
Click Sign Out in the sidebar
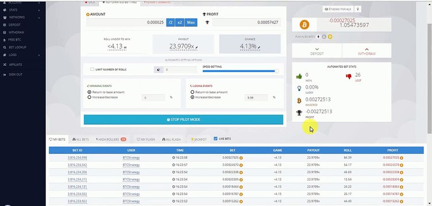pos(16,74)
